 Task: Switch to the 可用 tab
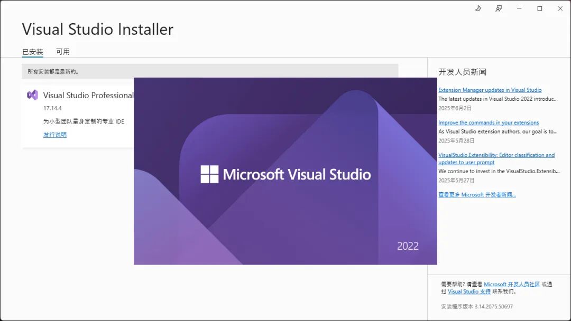[x=62, y=52]
